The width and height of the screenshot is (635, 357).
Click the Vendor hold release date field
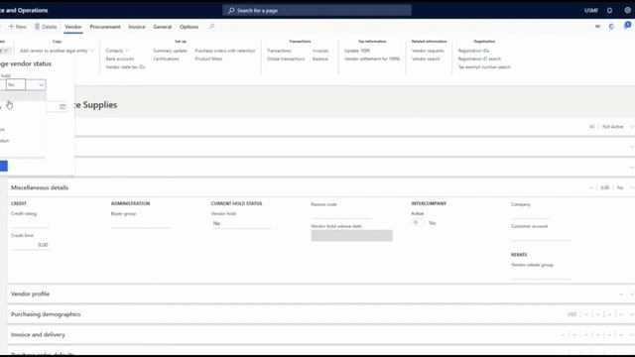pyautogui.click(x=351, y=236)
